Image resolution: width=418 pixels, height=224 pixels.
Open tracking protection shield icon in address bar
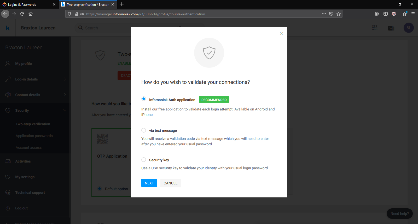[69, 14]
